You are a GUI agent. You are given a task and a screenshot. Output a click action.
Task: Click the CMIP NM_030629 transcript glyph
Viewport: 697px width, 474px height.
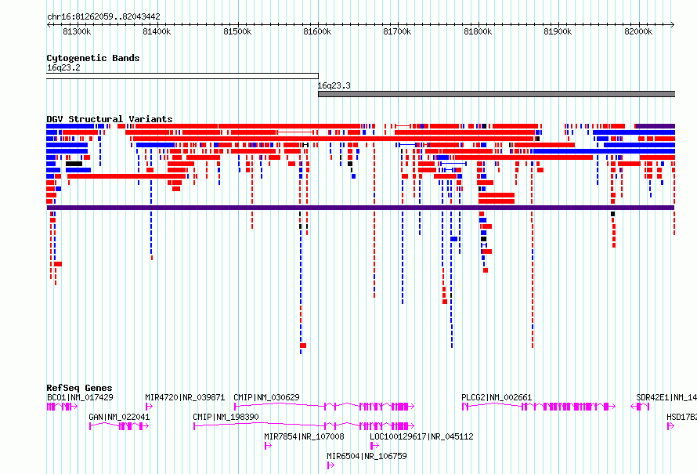tap(324, 407)
